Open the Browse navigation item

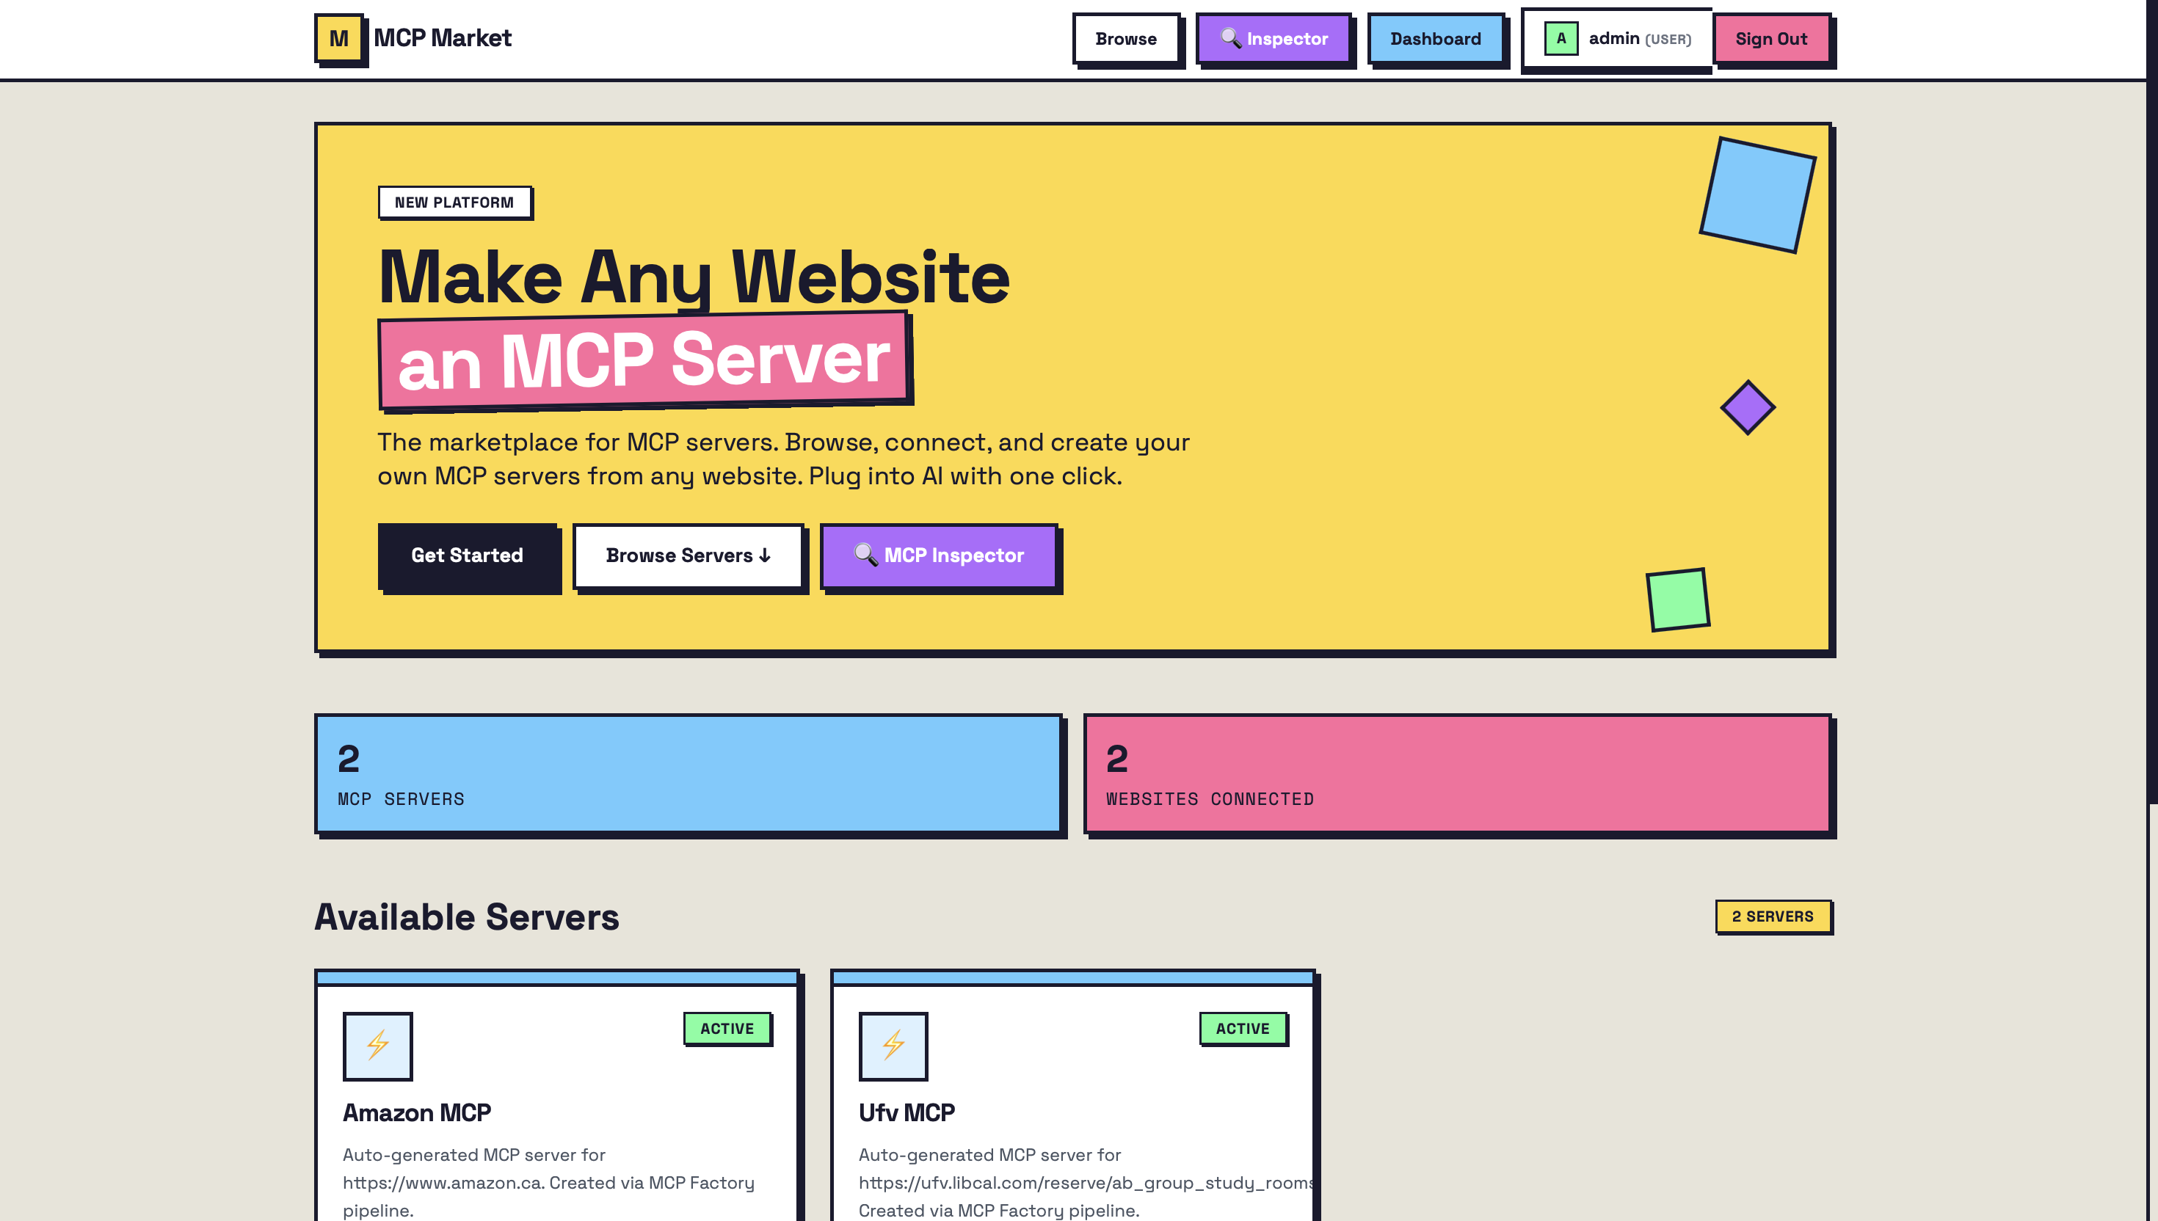click(1125, 39)
